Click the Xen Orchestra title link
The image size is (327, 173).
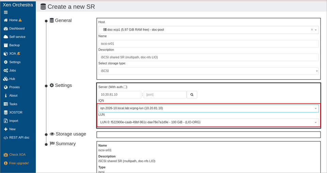18,5
